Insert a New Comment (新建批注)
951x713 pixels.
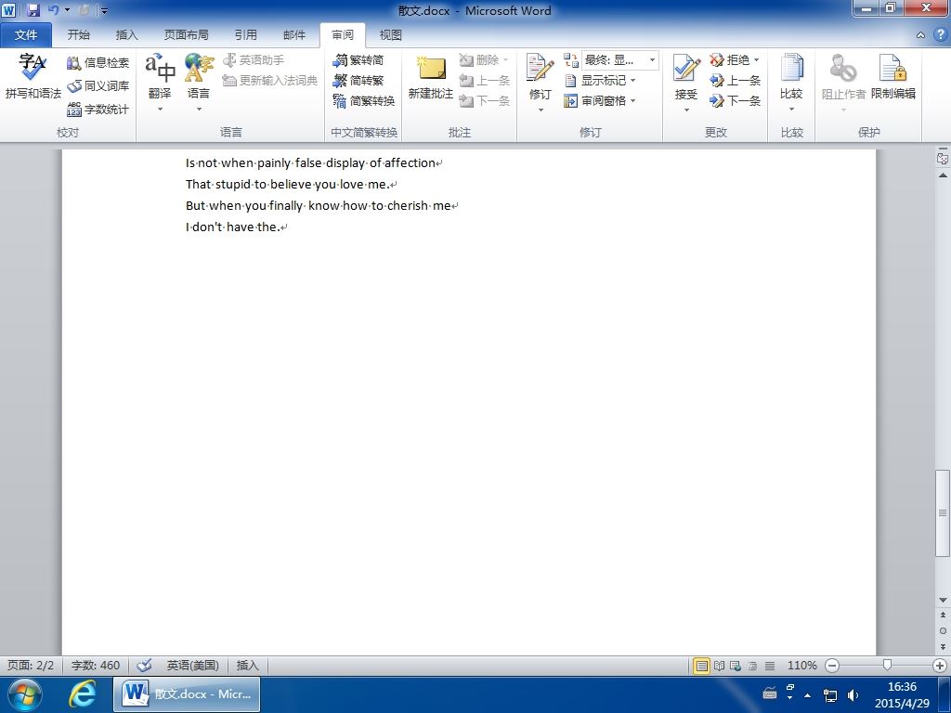(431, 77)
